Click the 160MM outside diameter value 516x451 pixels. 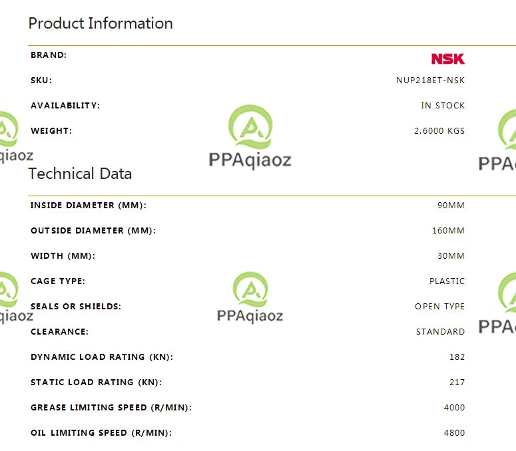(448, 231)
